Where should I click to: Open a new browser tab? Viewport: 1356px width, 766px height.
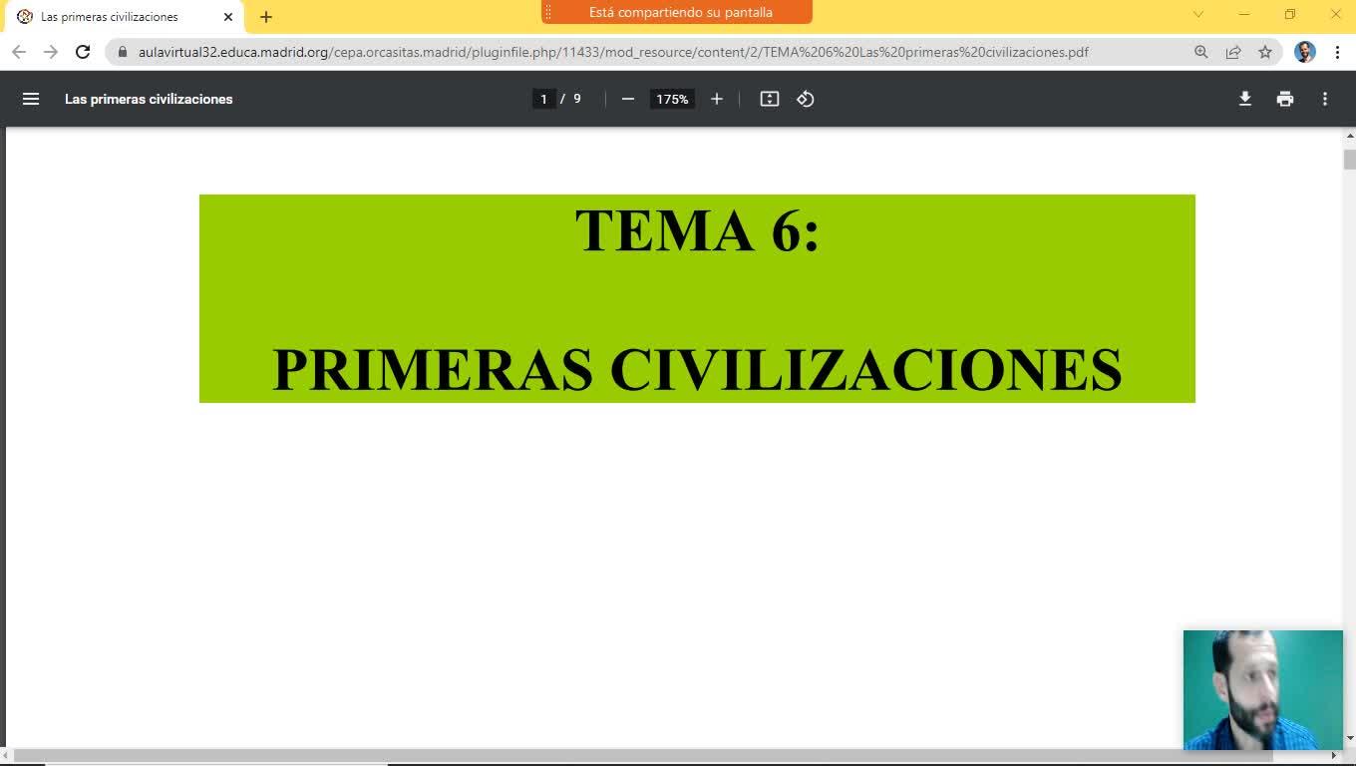pos(266,17)
